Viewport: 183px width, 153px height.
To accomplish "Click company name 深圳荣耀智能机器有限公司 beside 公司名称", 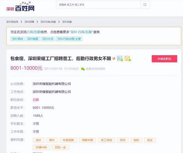I will click(x=52, y=84).
